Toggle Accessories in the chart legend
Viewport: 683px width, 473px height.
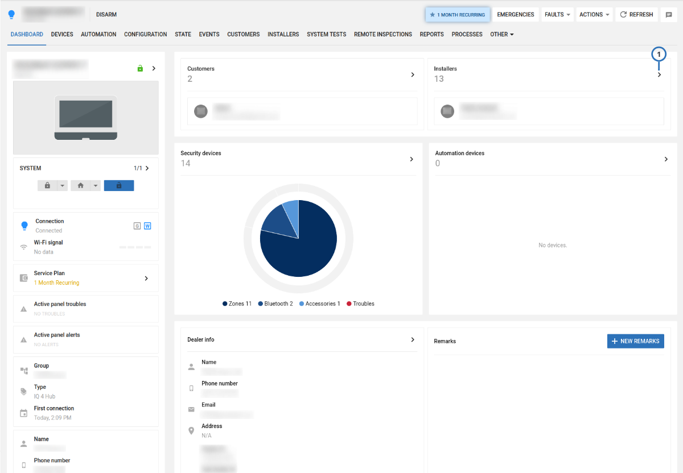point(319,304)
